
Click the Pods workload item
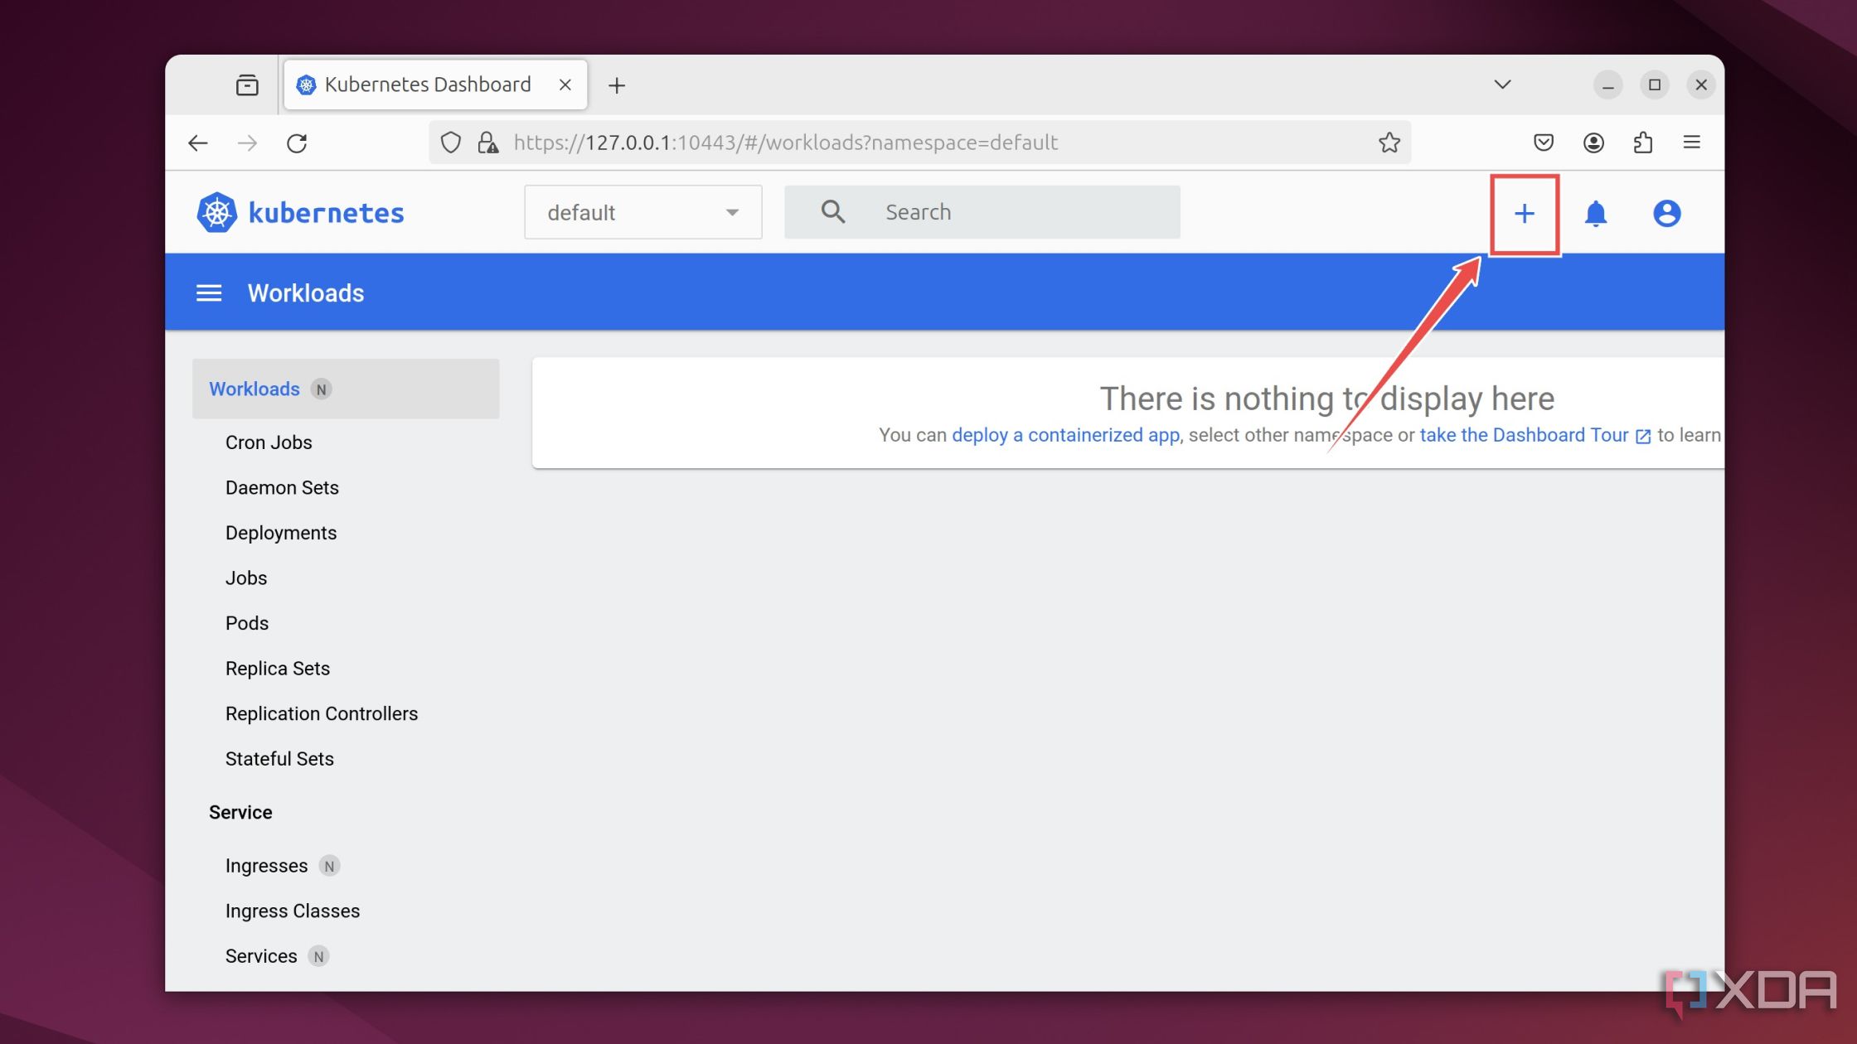[246, 623]
